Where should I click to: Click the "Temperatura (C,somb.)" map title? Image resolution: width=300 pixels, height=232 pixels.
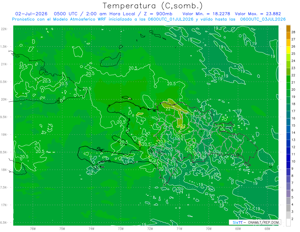click(x=153, y=6)
